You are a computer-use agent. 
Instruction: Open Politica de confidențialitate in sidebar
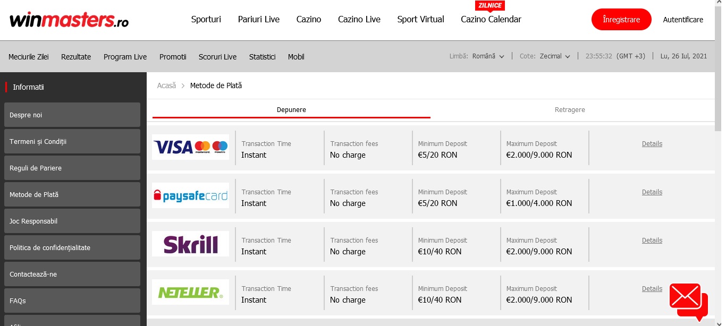72,247
